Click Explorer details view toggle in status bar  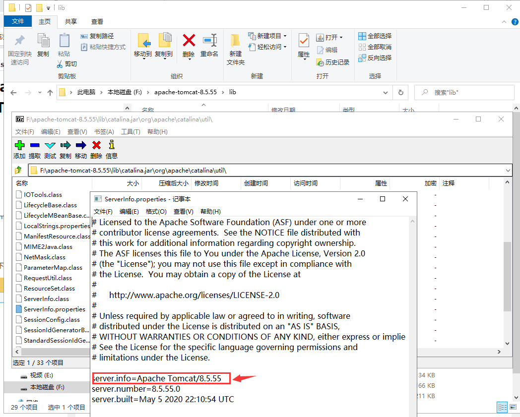pos(503,407)
